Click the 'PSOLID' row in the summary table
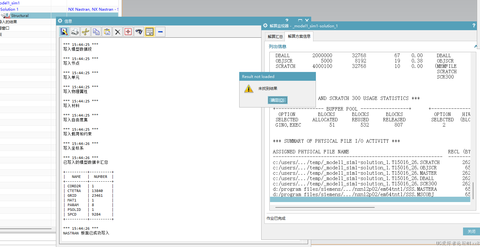The height and width of the screenshot is (247, 480). pos(88,210)
